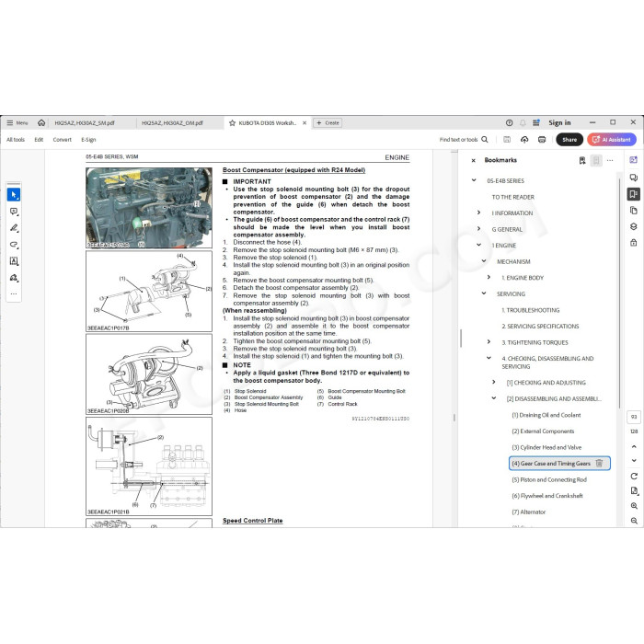Open the protect lock icon in right rail
Screen dimensions: 644x644
[634, 243]
